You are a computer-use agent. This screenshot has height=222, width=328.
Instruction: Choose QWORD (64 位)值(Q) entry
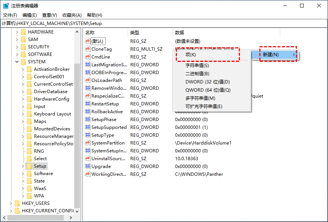212,90
